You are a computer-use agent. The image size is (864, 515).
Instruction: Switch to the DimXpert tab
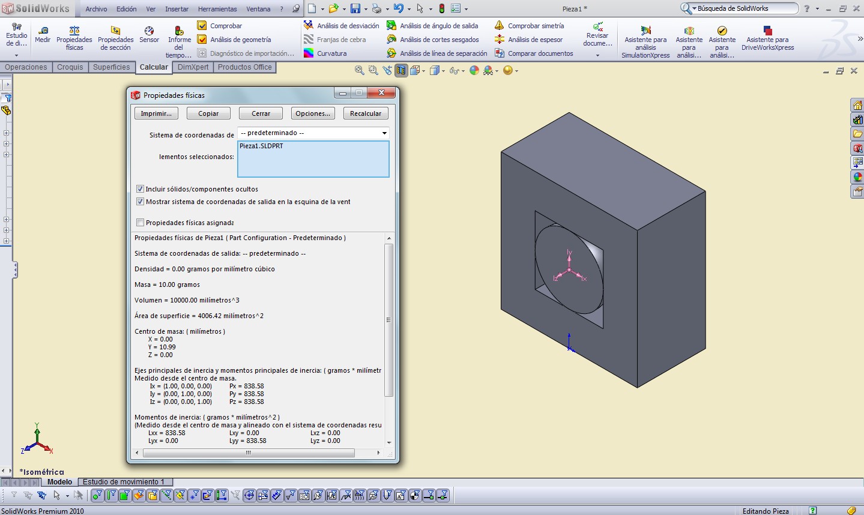click(x=193, y=67)
